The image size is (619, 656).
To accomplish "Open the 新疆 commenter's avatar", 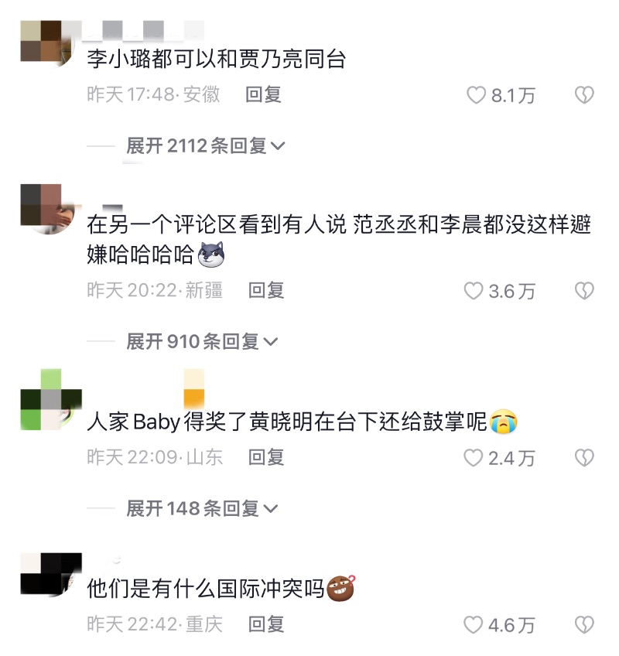I will 51,209.
